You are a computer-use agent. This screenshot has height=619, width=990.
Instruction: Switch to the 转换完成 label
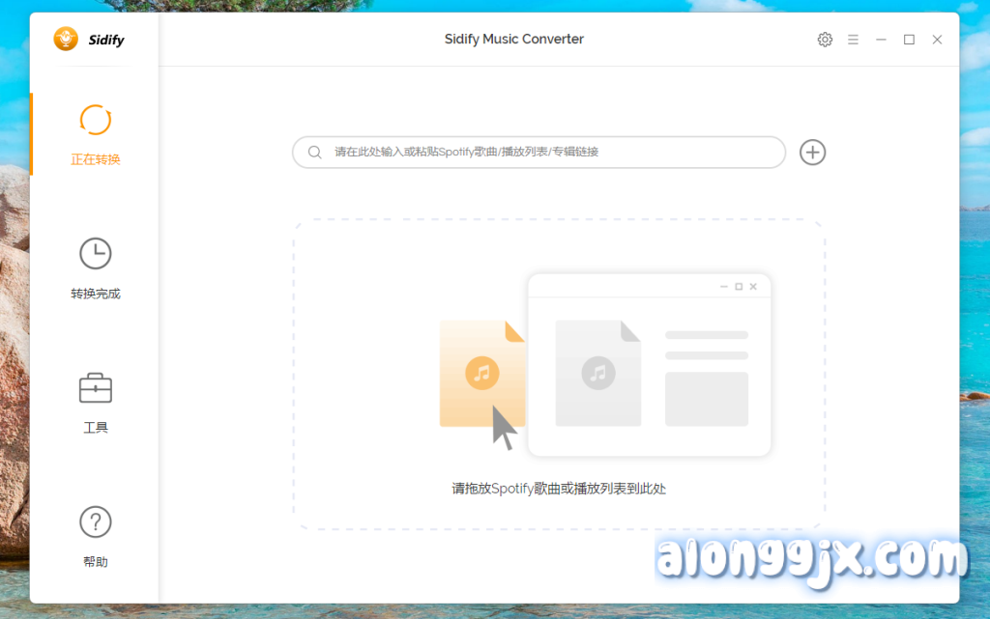click(95, 294)
